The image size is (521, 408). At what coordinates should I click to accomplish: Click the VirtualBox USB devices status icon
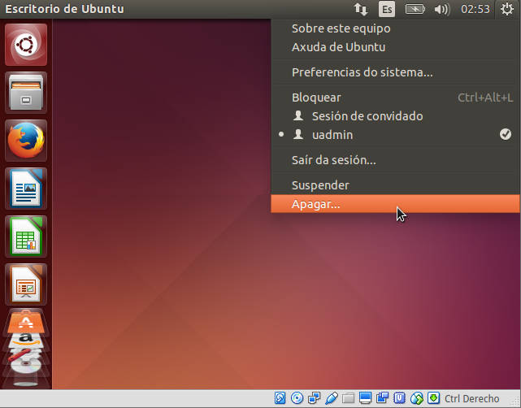(x=332, y=397)
